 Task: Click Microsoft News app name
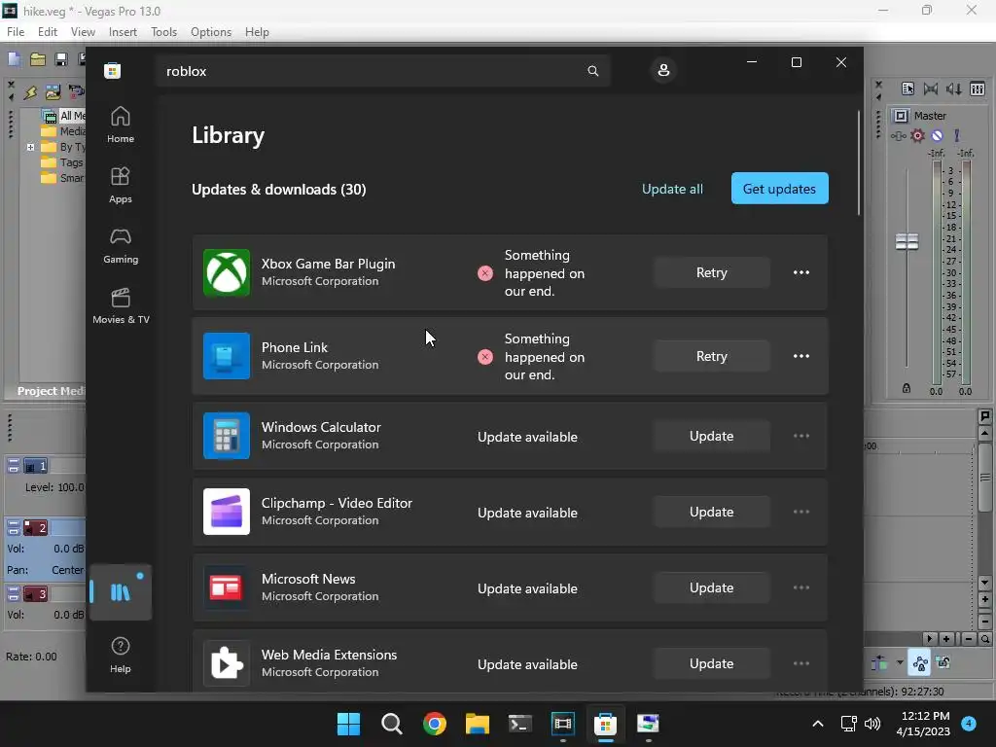308,579
